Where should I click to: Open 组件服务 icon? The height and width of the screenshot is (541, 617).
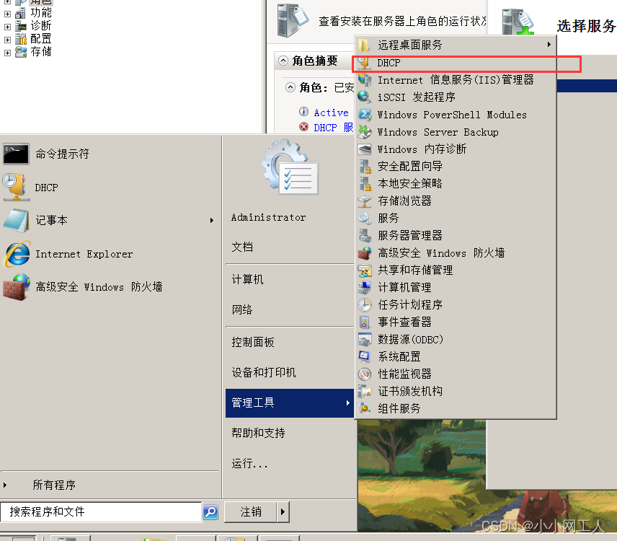(365, 409)
